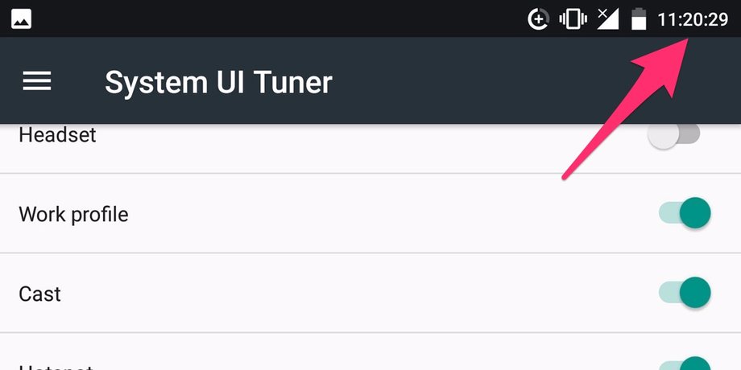
Task: Open the hamburger navigation menu
Action: point(37,81)
